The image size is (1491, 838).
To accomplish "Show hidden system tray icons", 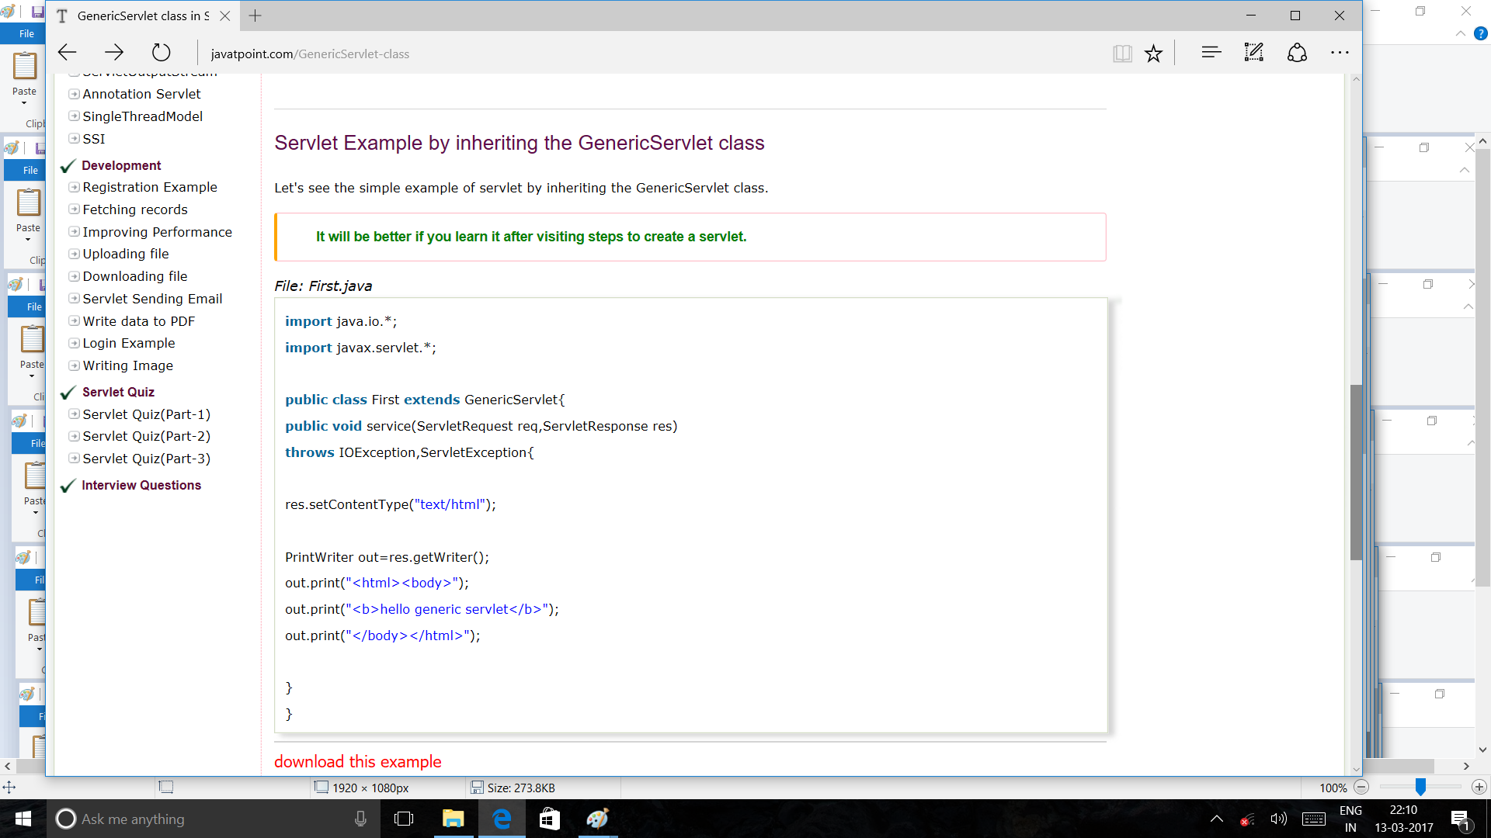I will coord(1216,819).
